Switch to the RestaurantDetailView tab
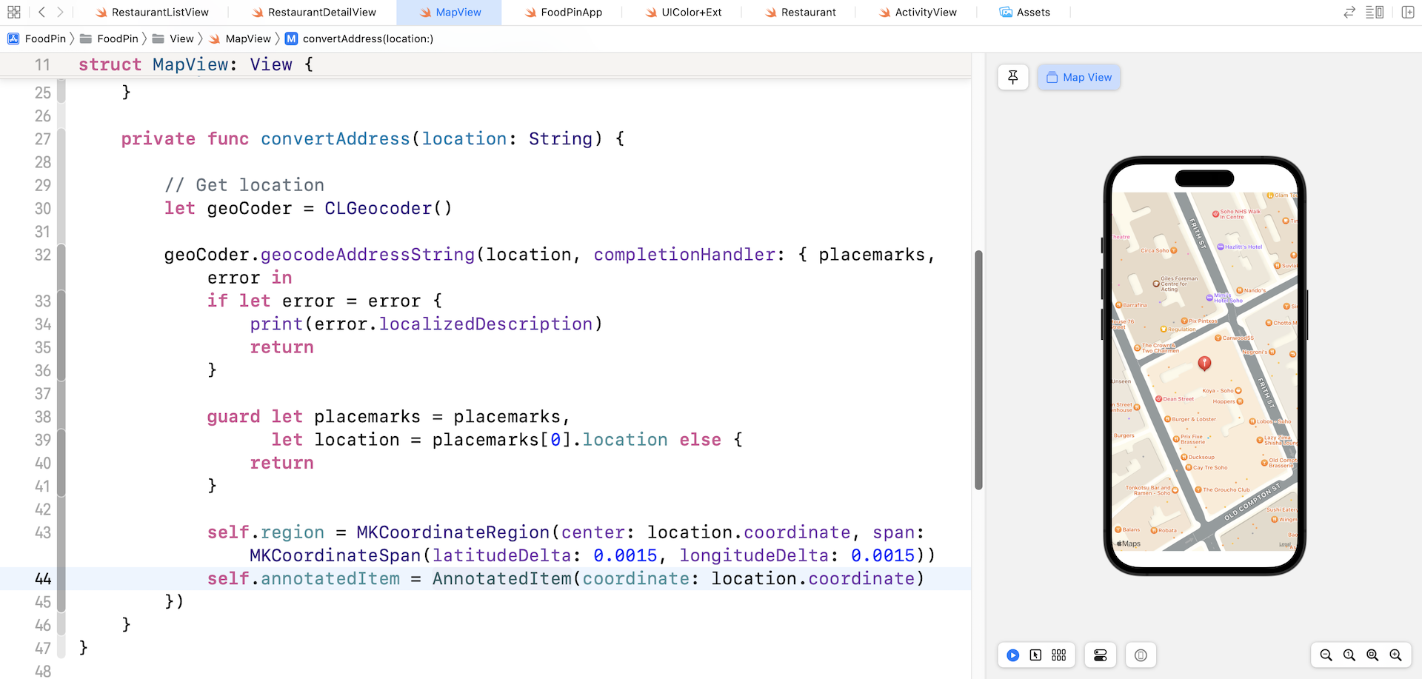 click(313, 13)
